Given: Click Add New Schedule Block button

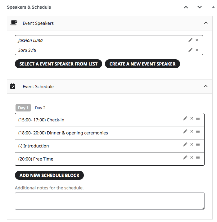Looking at the screenshot, I should coord(49,175).
